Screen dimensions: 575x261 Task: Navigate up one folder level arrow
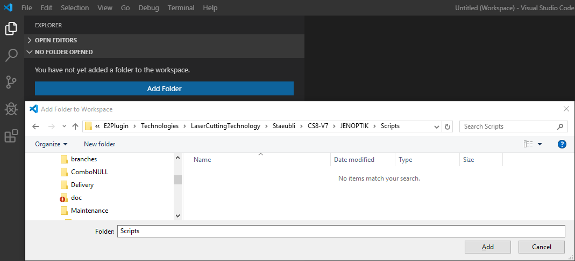pyautogui.click(x=75, y=126)
